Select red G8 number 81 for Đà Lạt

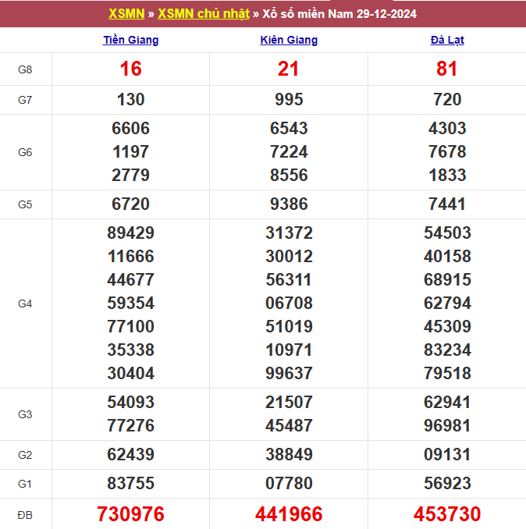pos(447,69)
